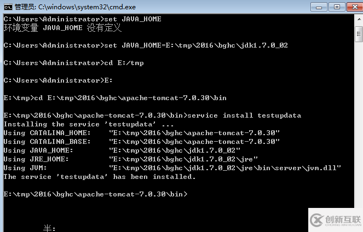Viewport: 363px width, 232px height.
Task: Click the first 'set JAVA_HOME' command line
Action: [83, 19]
